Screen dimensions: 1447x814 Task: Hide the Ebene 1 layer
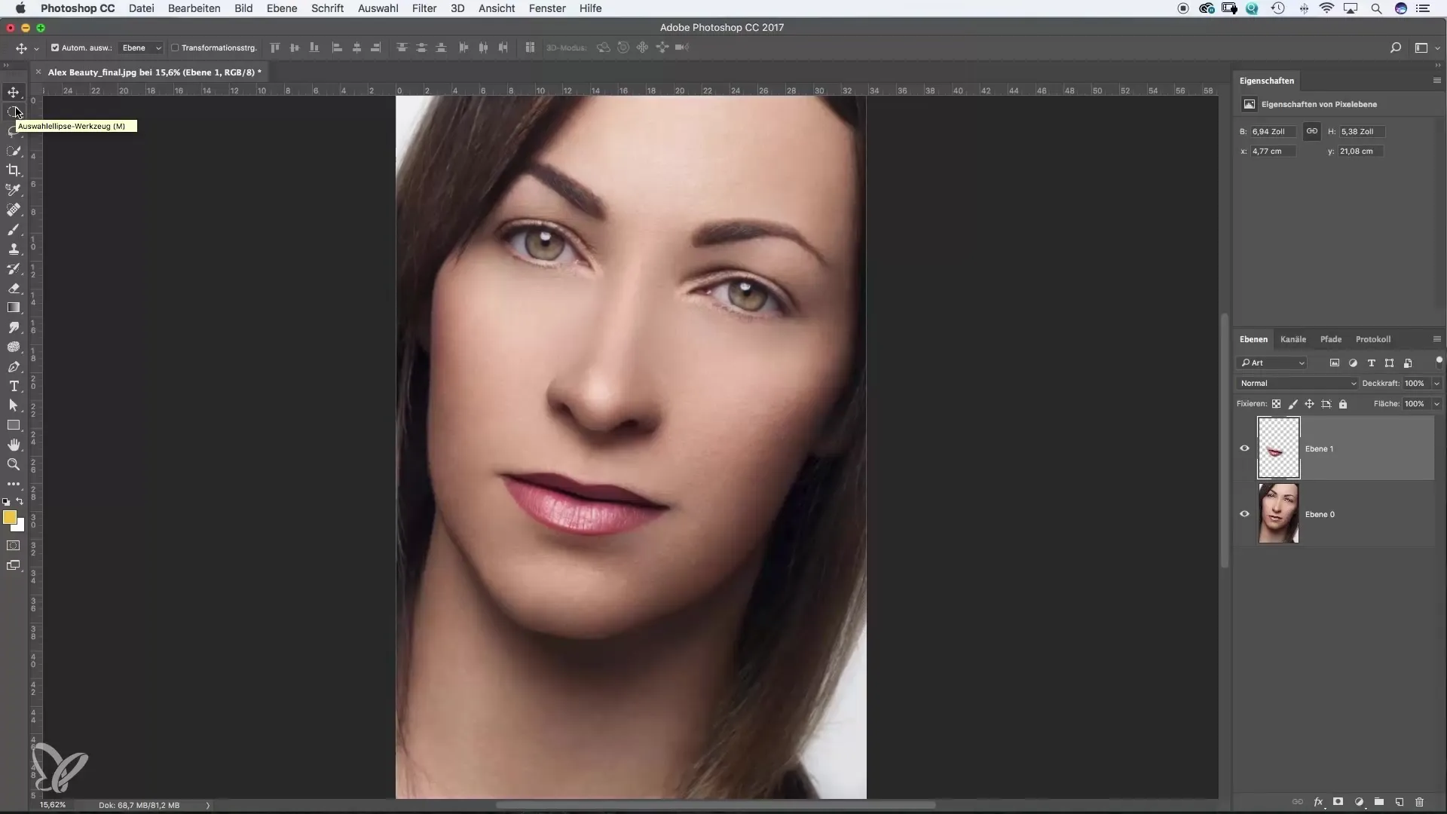1244,448
